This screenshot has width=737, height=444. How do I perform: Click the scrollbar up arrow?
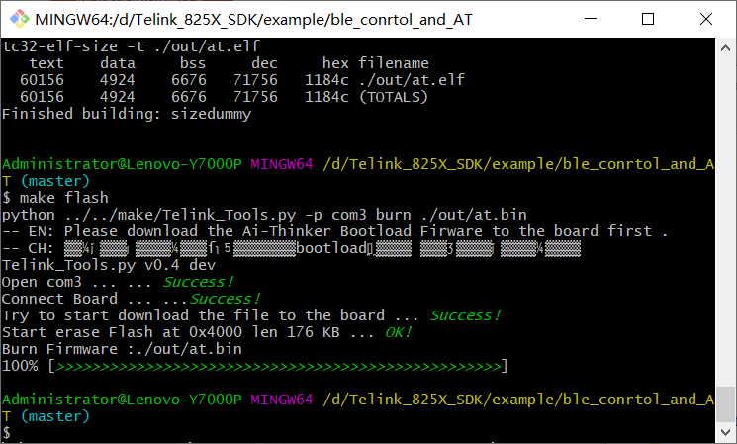coord(725,47)
